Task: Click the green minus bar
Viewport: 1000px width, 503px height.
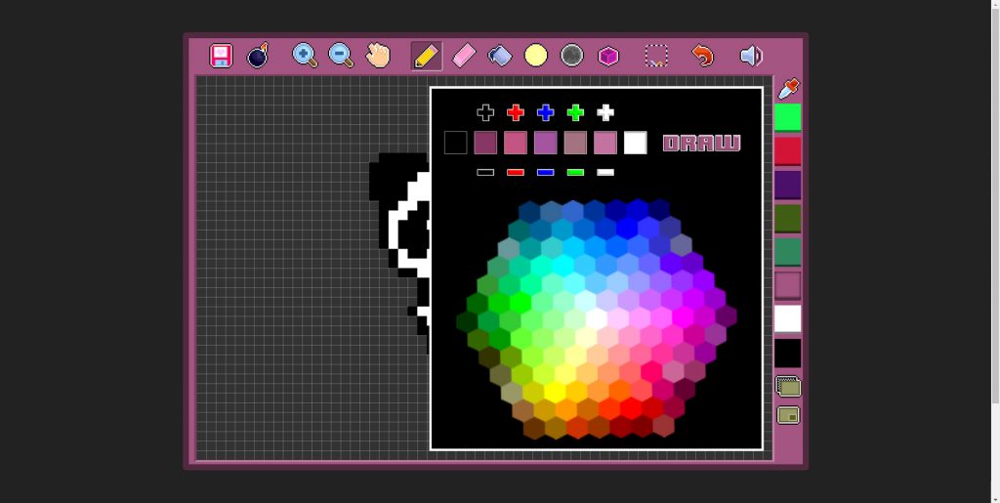Action: tap(575, 172)
